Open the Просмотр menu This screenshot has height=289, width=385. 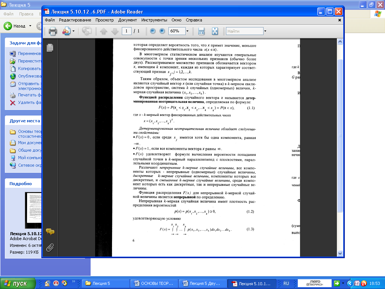(105, 20)
